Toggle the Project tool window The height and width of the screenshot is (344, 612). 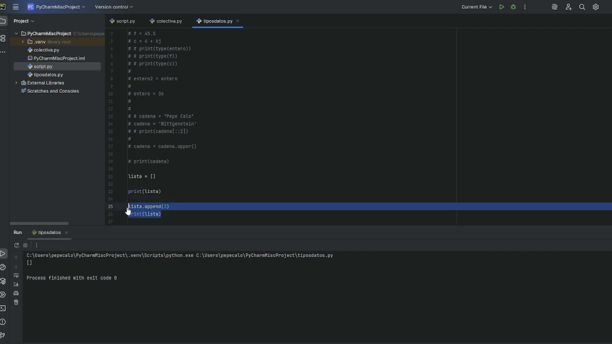click(3, 21)
